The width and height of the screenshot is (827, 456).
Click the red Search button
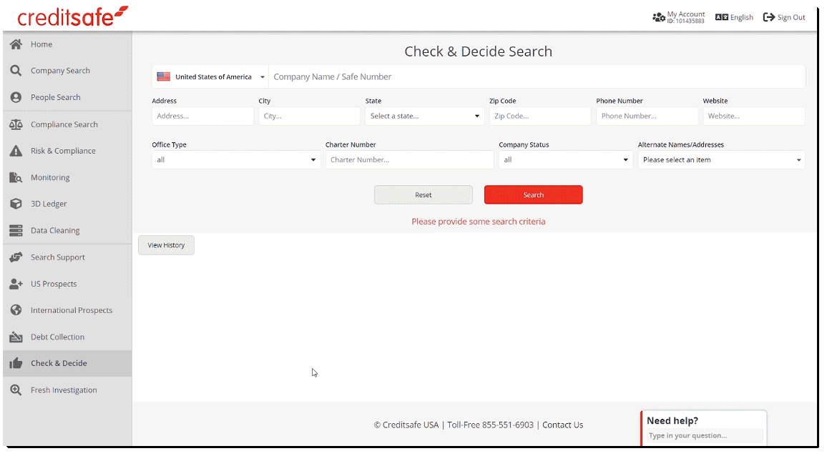point(533,194)
